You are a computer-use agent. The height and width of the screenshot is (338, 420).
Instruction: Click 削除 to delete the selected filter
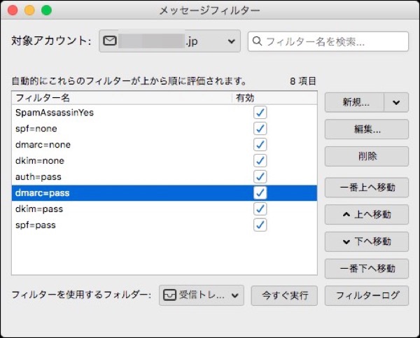(x=366, y=156)
